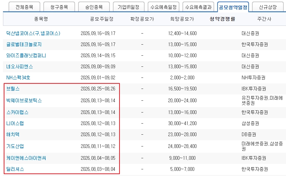Open the 글로벌테크놀로지 stock link
The image size is (286, 176).
pyautogui.click(x=24, y=44)
